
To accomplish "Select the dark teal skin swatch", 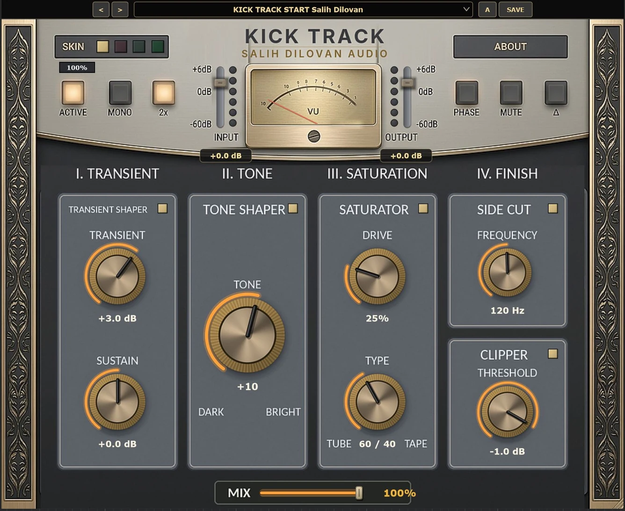I will (139, 46).
